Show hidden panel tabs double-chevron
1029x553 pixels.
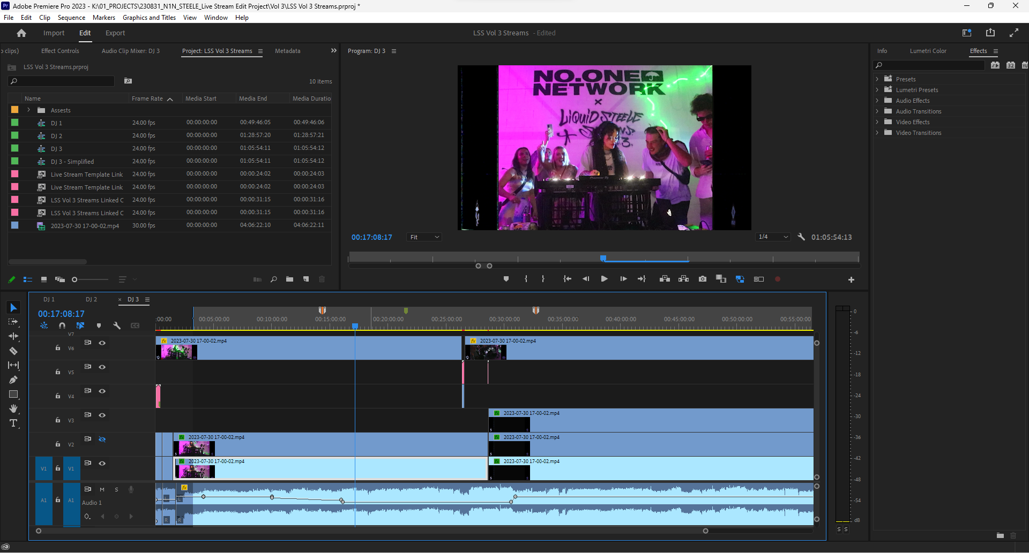[334, 50]
